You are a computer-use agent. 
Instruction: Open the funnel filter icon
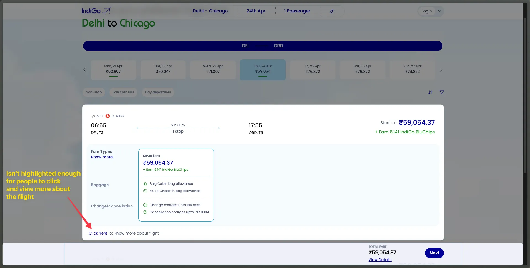tap(442, 92)
